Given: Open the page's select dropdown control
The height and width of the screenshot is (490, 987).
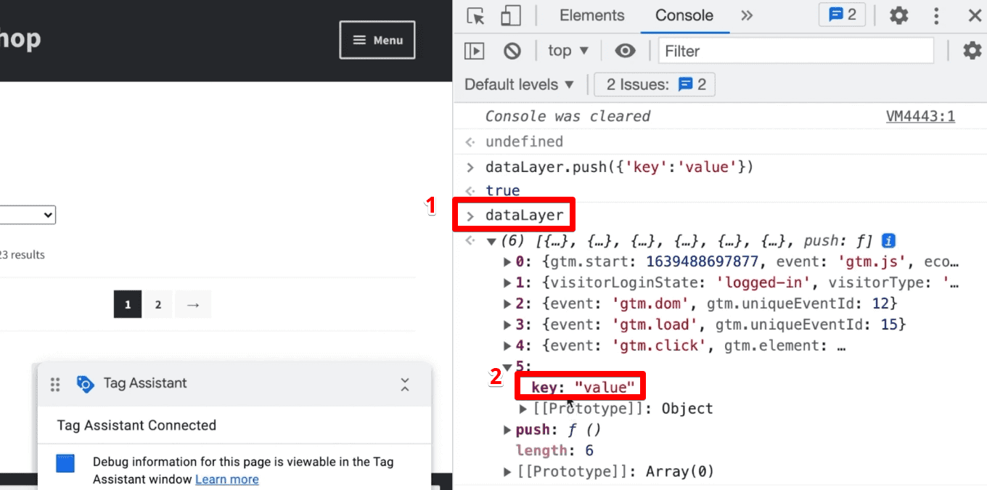Looking at the screenshot, I should coord(28,214).
